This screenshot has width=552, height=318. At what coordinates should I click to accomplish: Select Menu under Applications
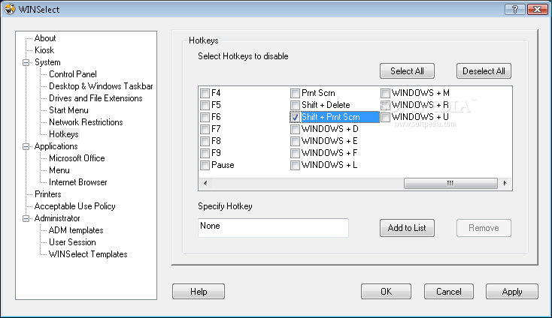coord(59,170)
